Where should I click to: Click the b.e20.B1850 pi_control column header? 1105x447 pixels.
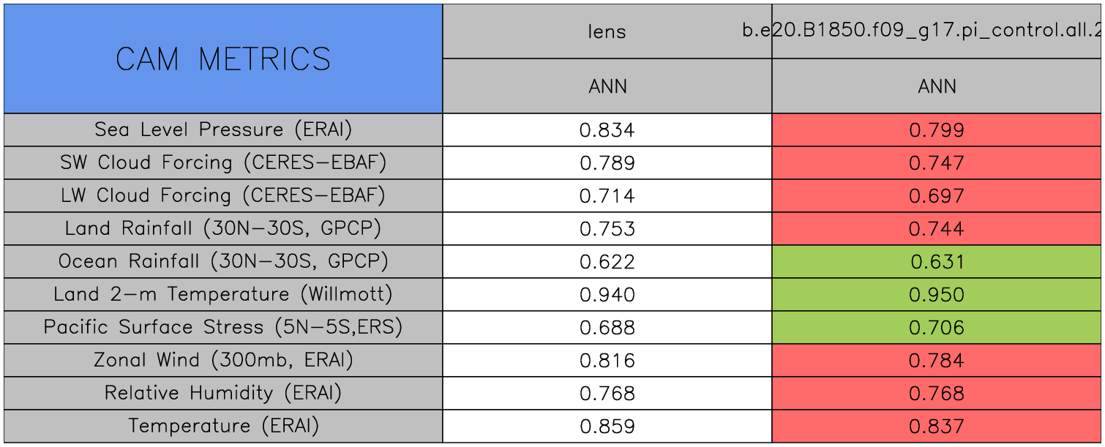click(937, 31)
